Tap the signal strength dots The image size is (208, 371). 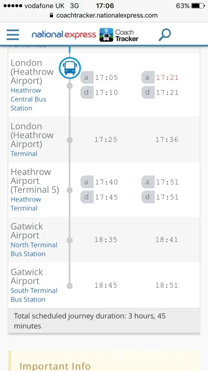click(x=13, y=6)
